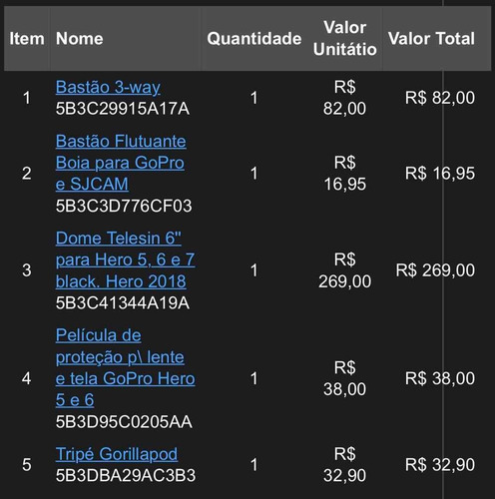This screenshot has height=499, width=495.
Task: Click the Quantidade column header
Action: pos(254,39)
